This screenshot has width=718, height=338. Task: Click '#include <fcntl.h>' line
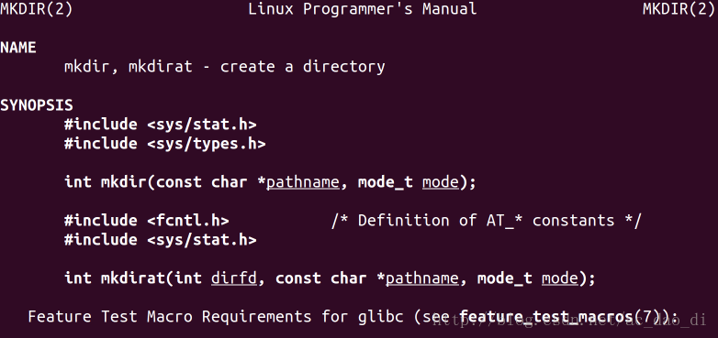point(147,220)
